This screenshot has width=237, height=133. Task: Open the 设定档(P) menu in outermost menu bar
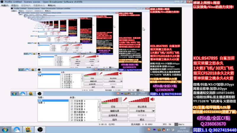(26, 5)
